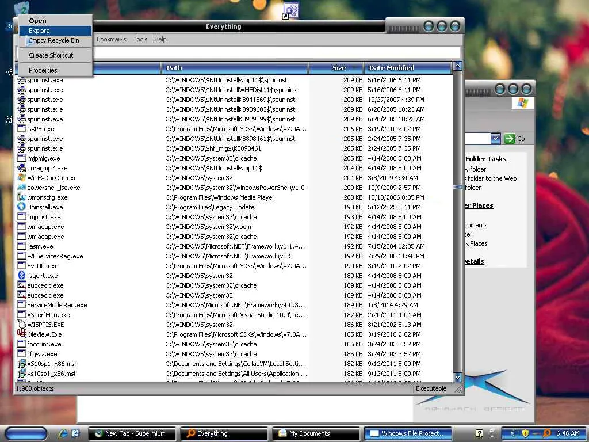Image resolution: width=589 pixels, height=442 pixels.
Task: Click the Go button in My Documents
Action: [515, 138]
